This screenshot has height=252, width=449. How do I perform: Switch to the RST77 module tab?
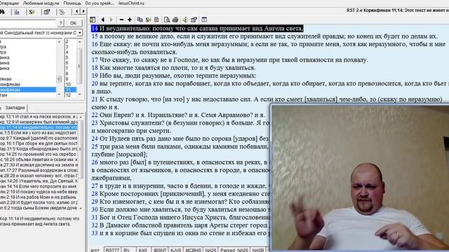(112, 250)
